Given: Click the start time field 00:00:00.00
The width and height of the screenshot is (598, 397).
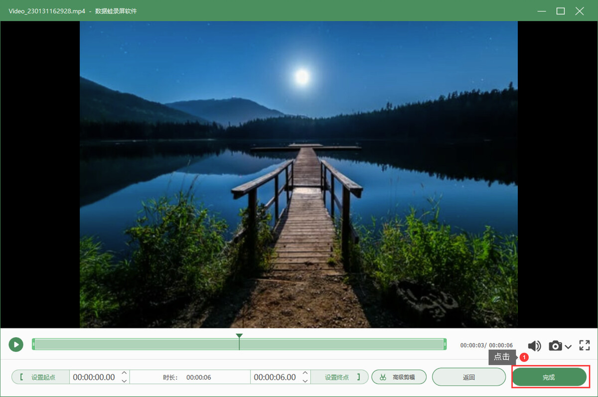Looking at the screenshot, I should pos(94,377).
